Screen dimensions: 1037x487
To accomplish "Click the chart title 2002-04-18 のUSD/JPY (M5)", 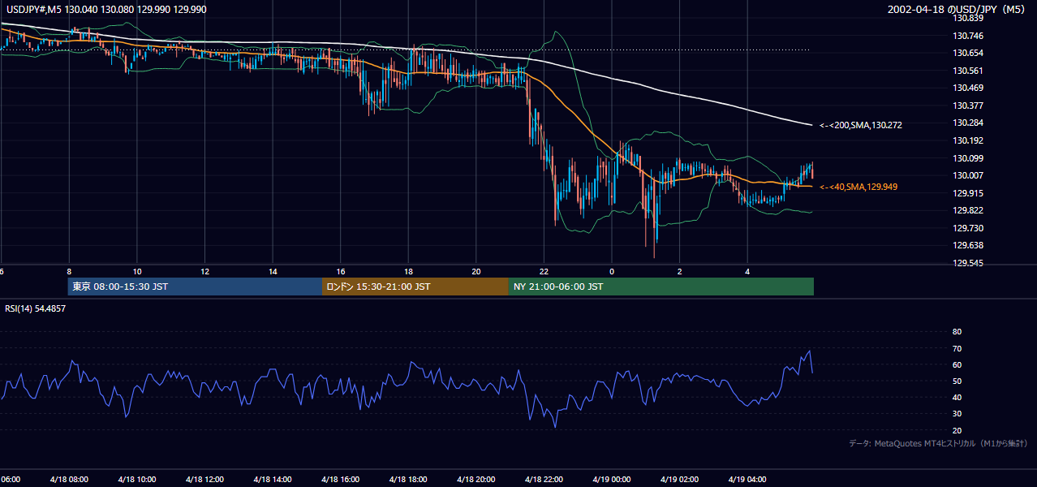I will [957, 9].
